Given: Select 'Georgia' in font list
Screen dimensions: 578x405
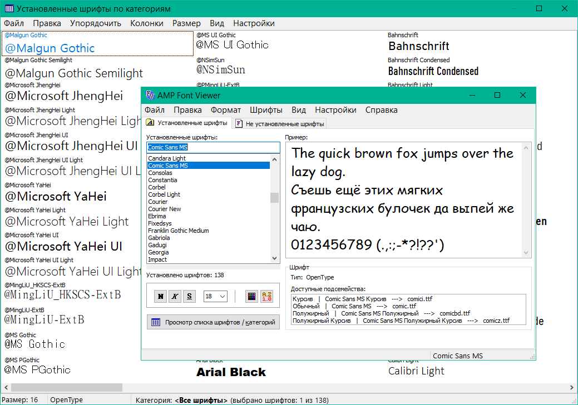Looking at the screenshot, I should coord(208,252).
